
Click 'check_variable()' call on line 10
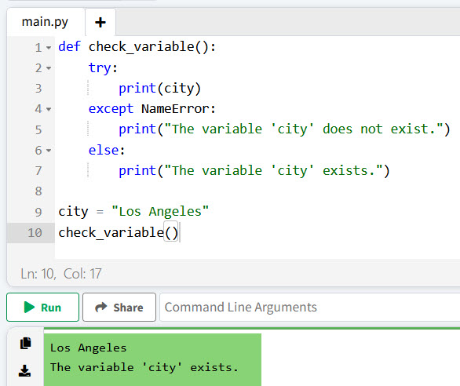[119, 232]
